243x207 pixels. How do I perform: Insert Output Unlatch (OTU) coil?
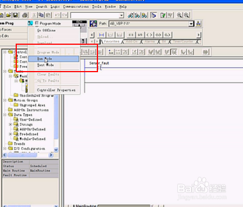point(158,35)
